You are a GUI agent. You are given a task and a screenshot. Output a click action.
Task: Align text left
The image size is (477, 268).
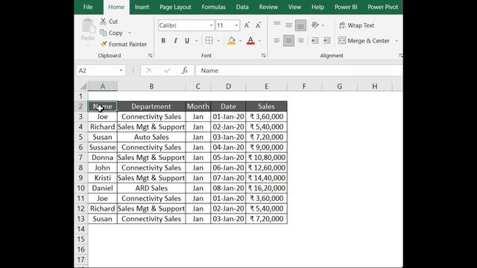[x=277, y=40]
